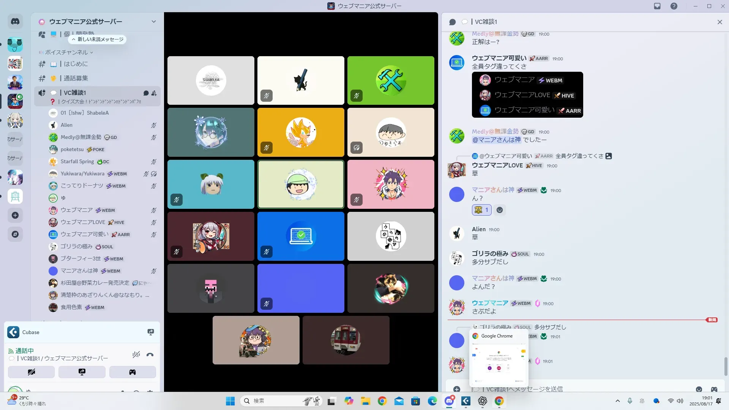Jump to 新しい未読メッセージ pill

98,39
